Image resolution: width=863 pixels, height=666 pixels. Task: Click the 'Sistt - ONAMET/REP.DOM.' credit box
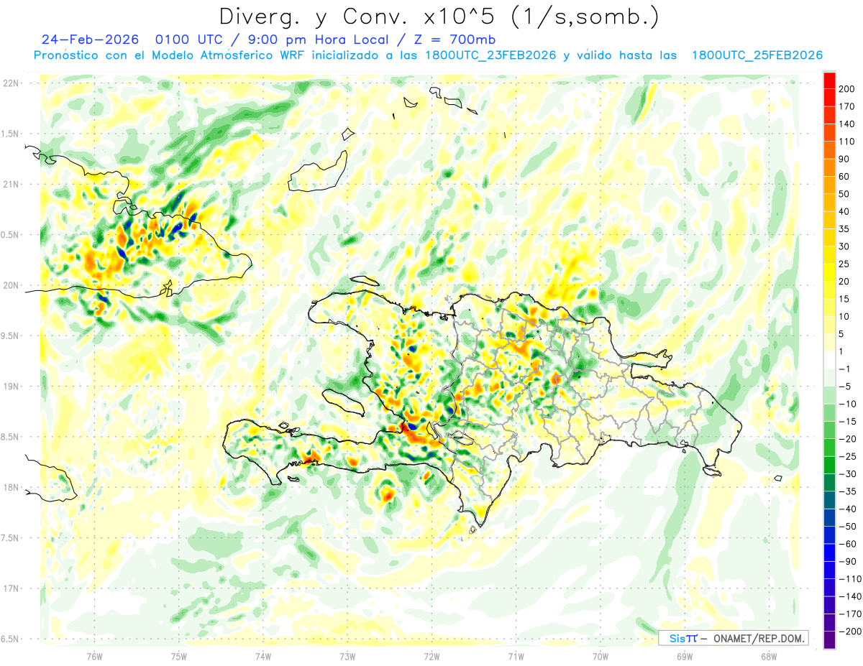[x=733, y=638]
